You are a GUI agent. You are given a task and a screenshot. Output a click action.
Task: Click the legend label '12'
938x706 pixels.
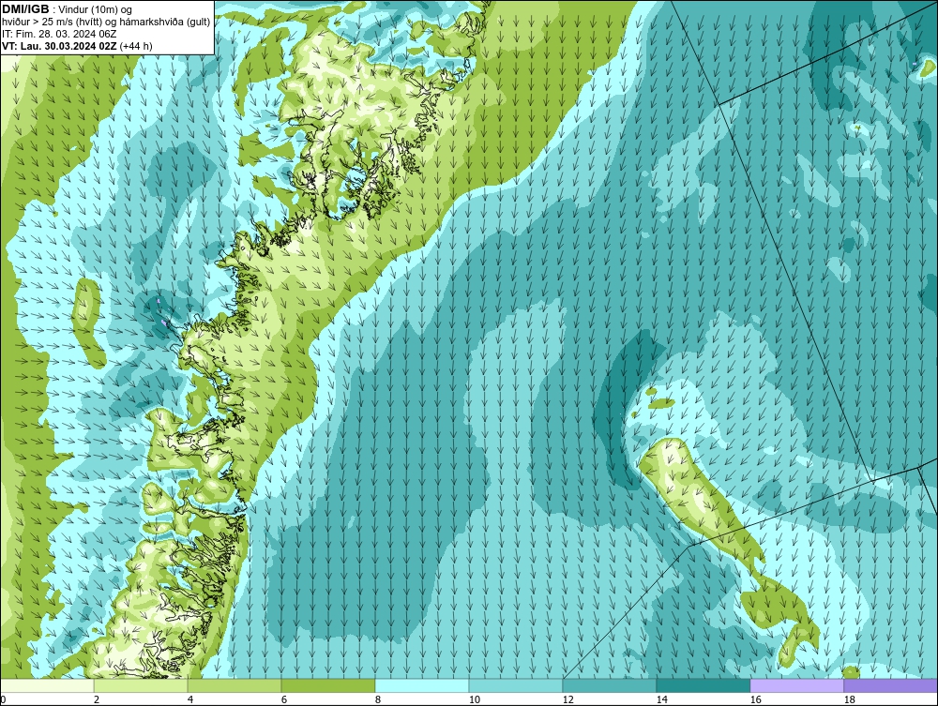(x=568, y=699)
